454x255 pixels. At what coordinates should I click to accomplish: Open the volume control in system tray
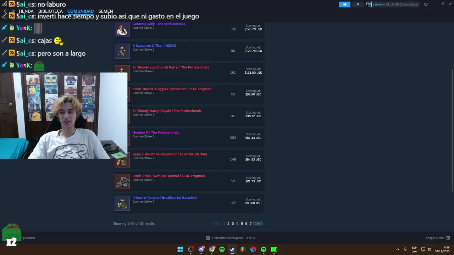coord(429,249)
